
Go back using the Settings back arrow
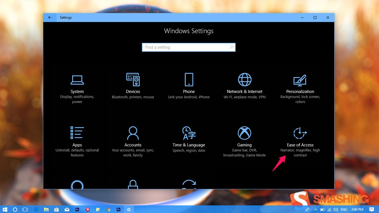[x=50, y=17]
